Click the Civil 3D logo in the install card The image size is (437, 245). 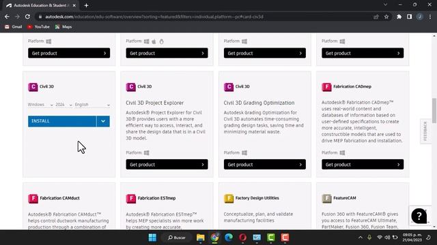click(33, 87)
